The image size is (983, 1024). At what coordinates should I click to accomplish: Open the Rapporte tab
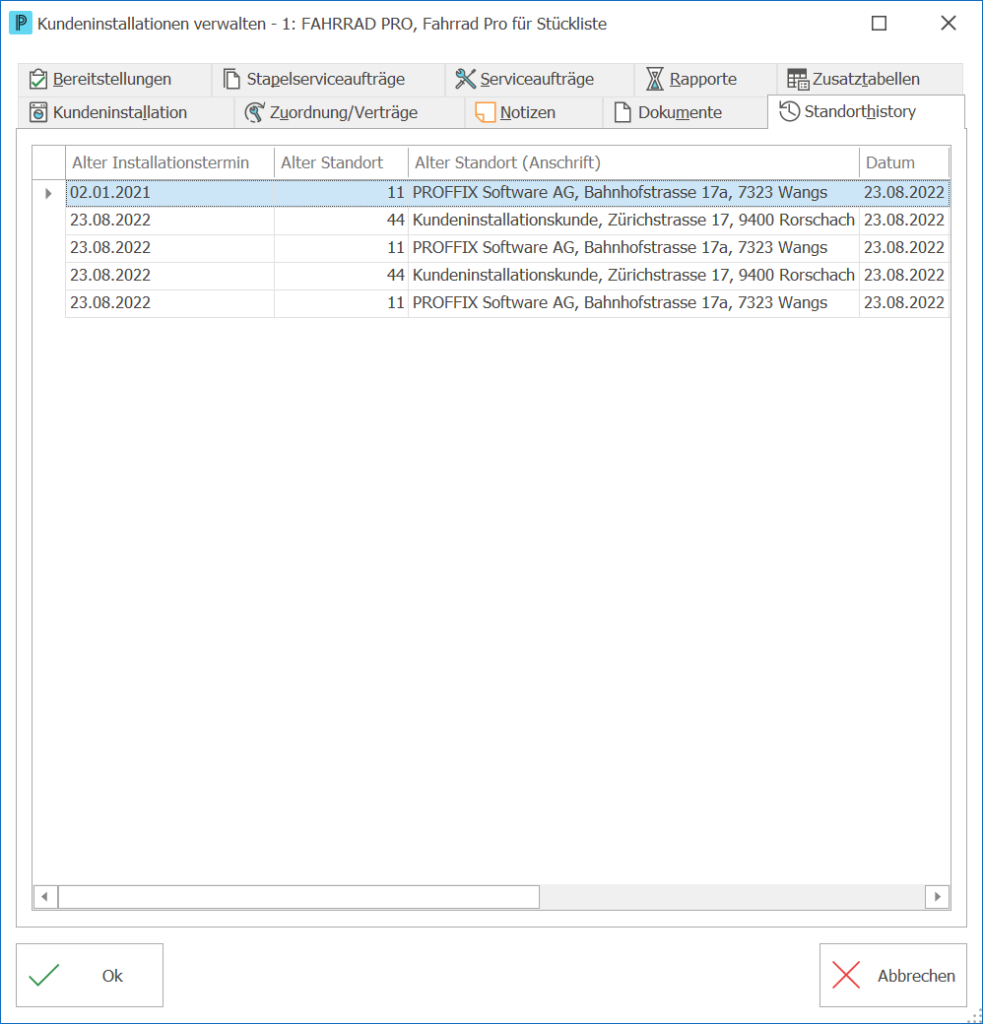705,79
